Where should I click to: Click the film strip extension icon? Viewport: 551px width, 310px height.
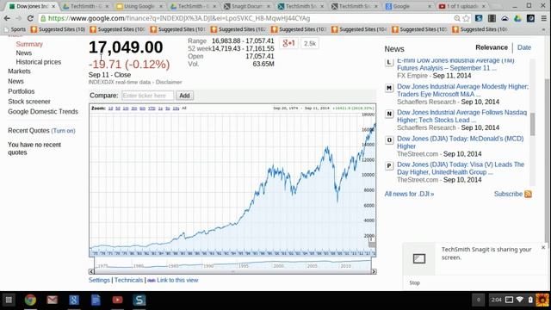pos(492,18)
